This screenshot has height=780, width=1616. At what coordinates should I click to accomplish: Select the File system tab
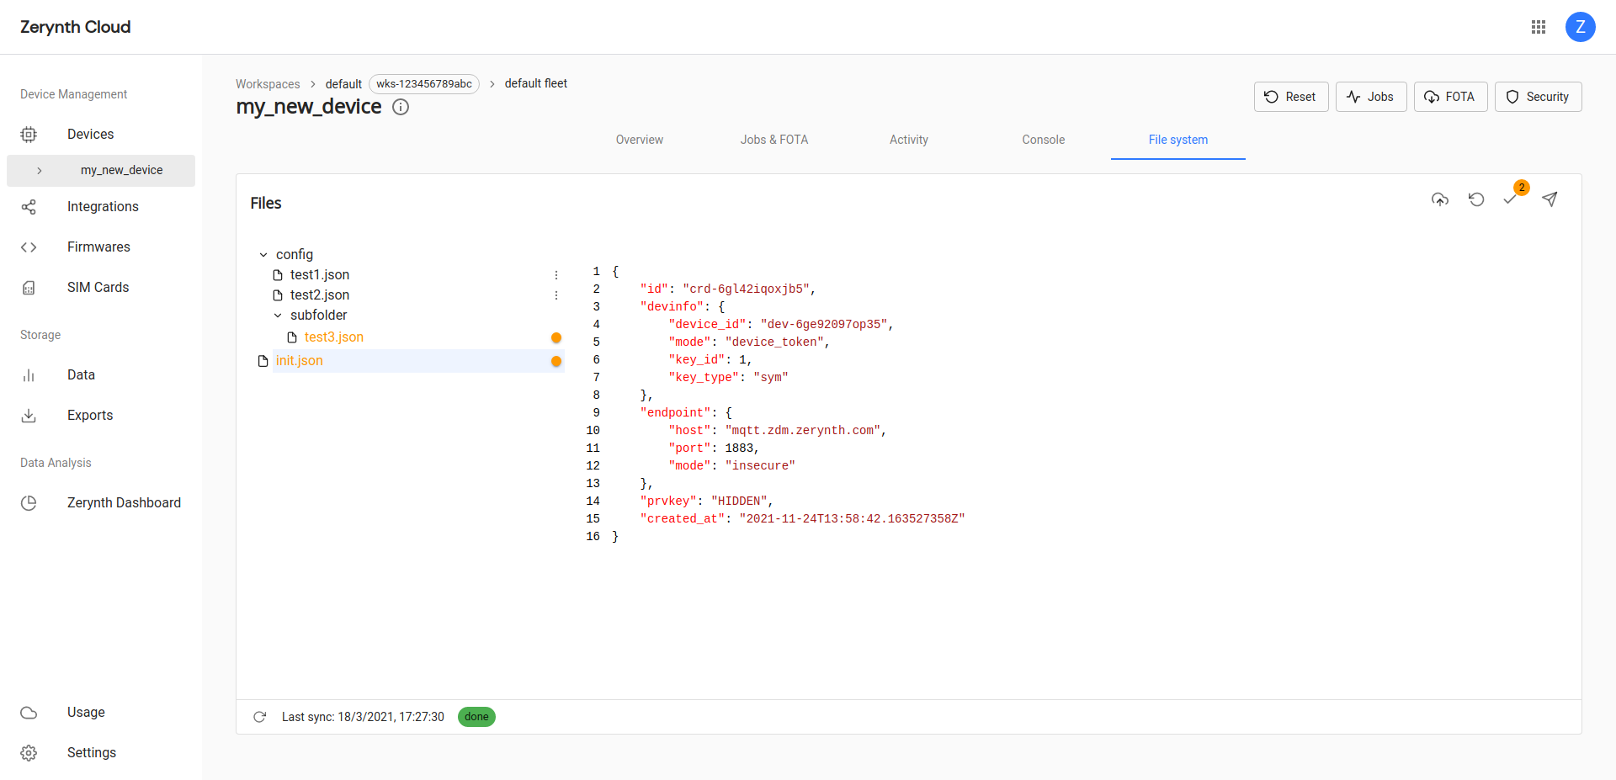1178,140
